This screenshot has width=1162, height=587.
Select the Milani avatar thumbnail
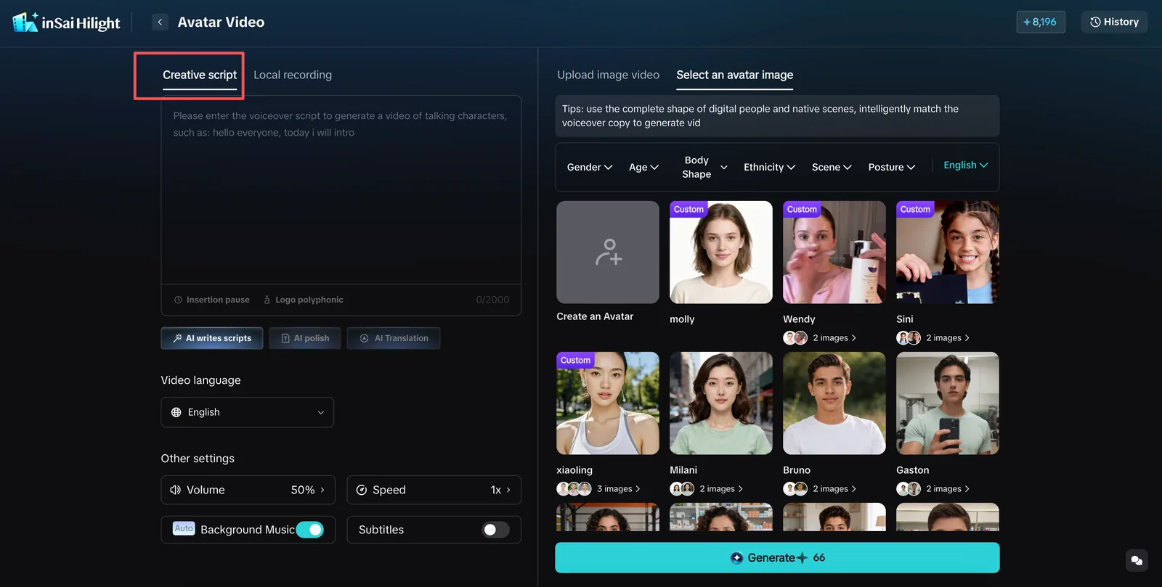[x=721, y=403]
